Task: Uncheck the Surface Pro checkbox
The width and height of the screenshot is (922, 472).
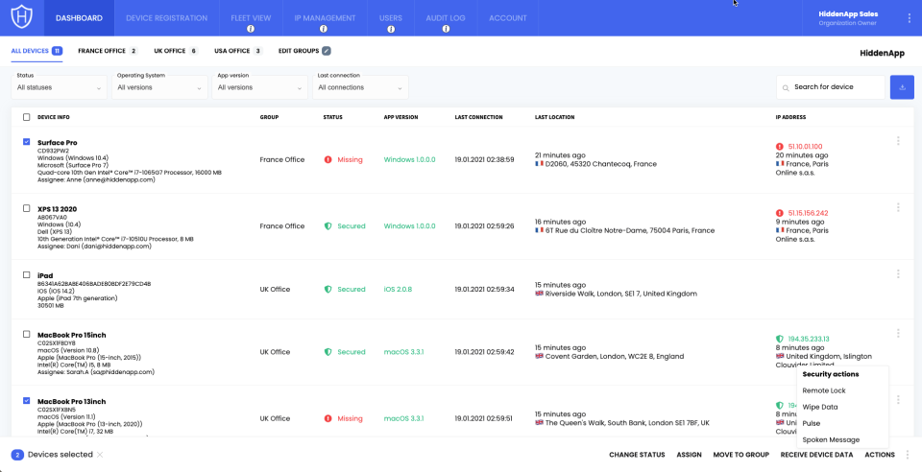Action: pyautogui.click(x=27, y=141)
